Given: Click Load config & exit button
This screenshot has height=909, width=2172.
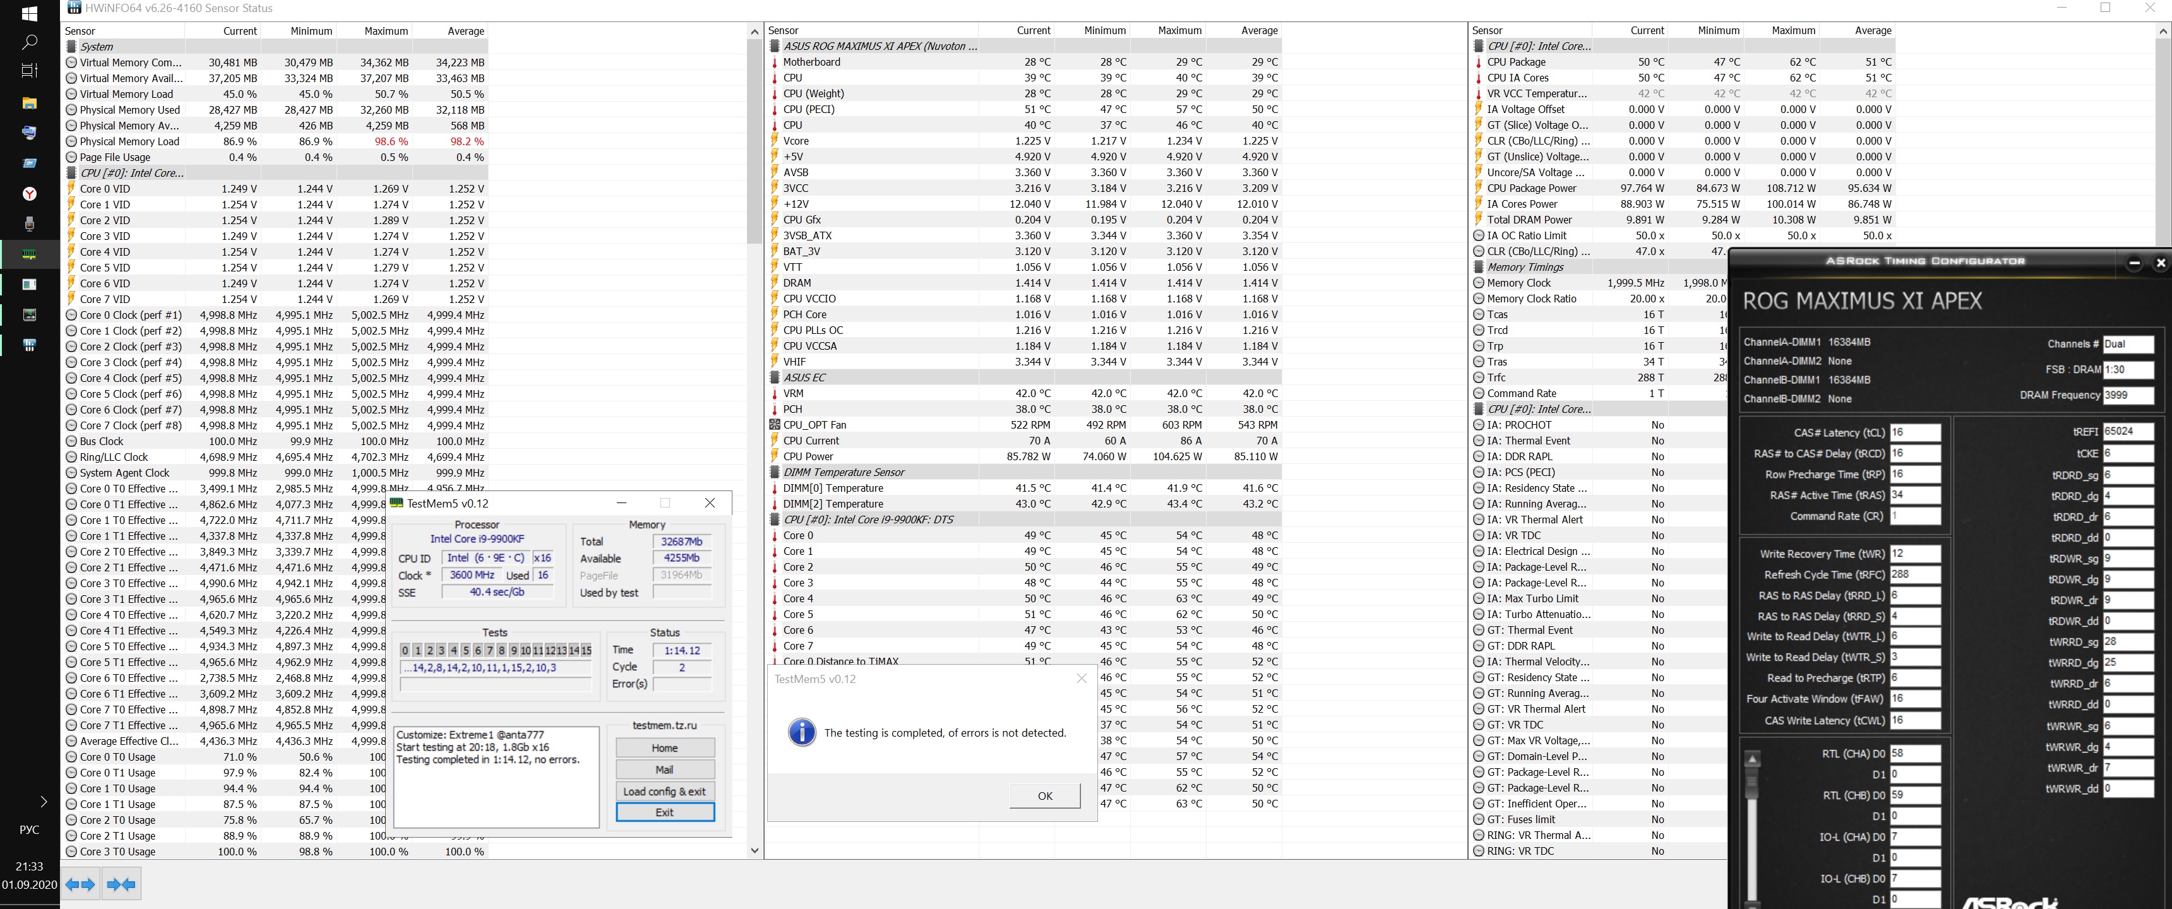Looking at the screenshot, I should coord(664,791).
